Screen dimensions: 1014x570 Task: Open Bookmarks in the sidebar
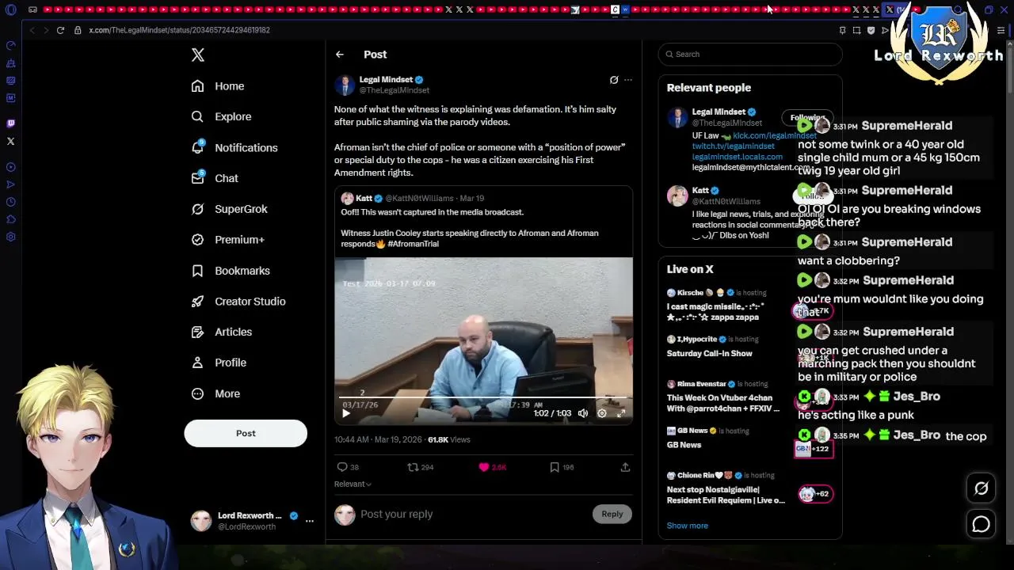click(231, 271)
